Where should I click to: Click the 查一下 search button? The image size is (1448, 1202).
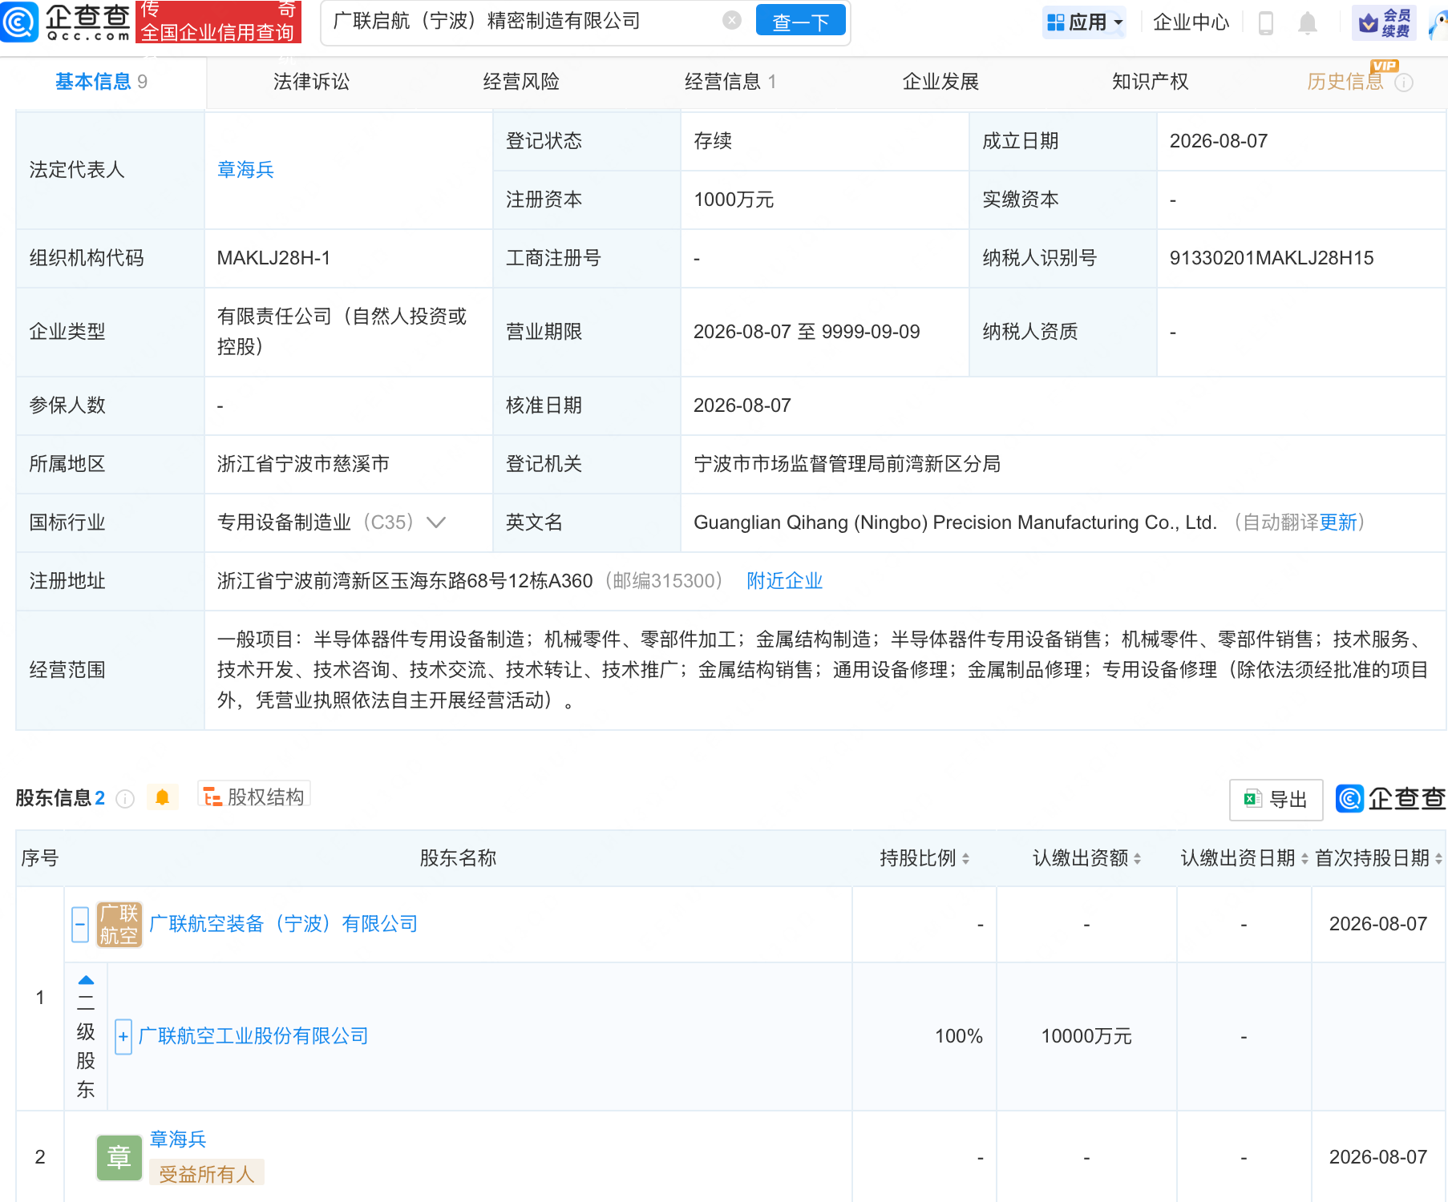pyautogui.click(x=800, y=22)
